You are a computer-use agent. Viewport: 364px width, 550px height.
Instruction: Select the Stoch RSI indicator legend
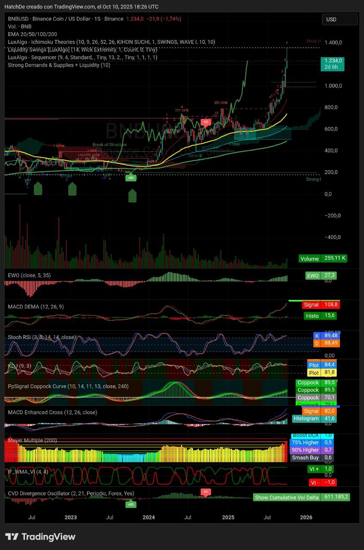click(x=42, y=337)
